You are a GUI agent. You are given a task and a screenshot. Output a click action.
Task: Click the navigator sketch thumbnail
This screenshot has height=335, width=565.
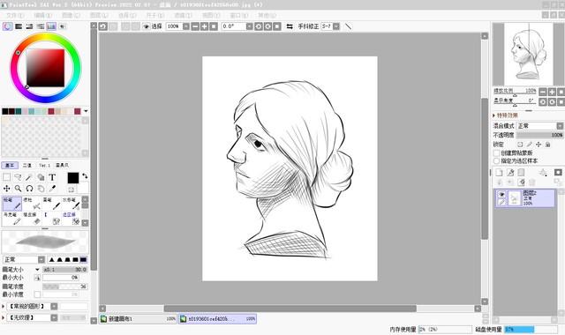(x=529, y=54)
